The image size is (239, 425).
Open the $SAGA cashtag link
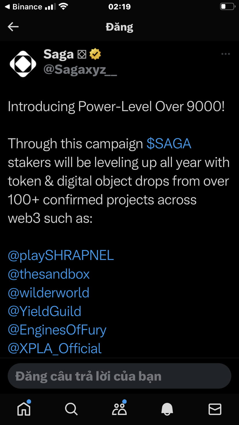(x=169, y=143)
